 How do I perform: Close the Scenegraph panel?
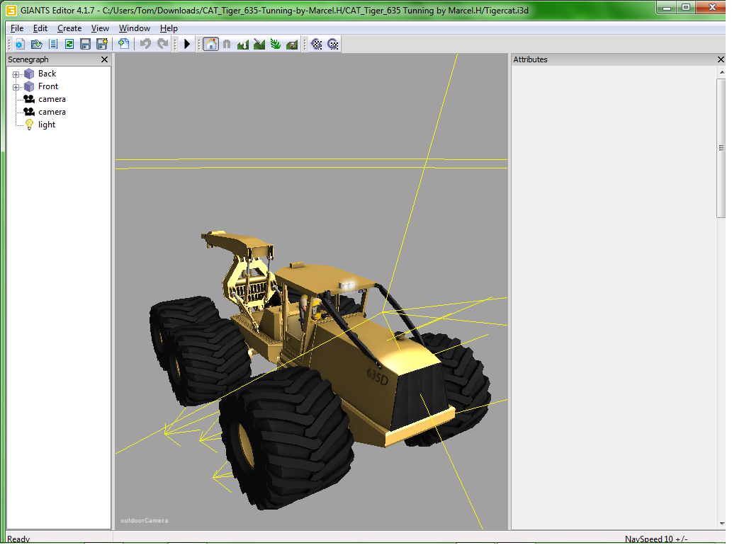pyautogui.click(x=105, y=59)
